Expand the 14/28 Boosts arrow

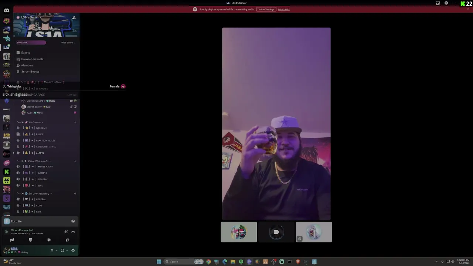(x=75, y=42)
